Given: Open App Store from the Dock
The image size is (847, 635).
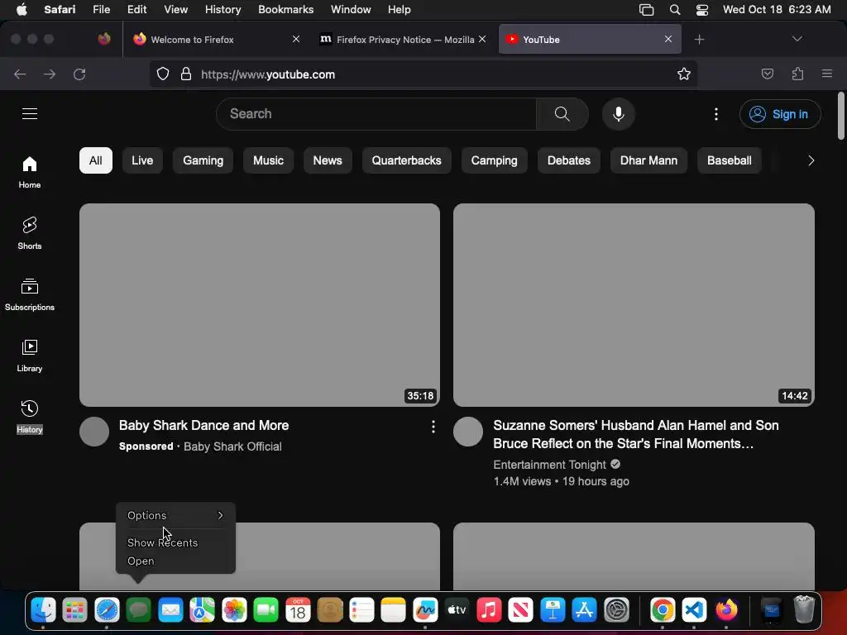Looking at the screenshot, I should (x=585, y=610).
